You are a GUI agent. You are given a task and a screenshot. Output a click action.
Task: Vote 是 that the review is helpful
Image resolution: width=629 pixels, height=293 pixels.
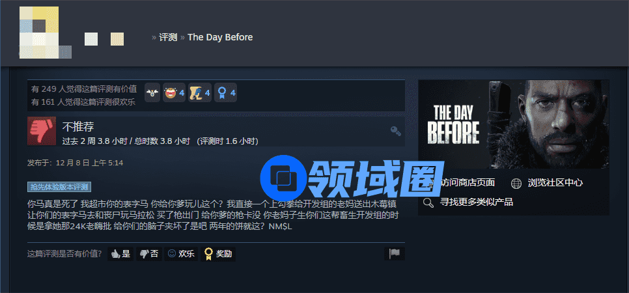120,254
